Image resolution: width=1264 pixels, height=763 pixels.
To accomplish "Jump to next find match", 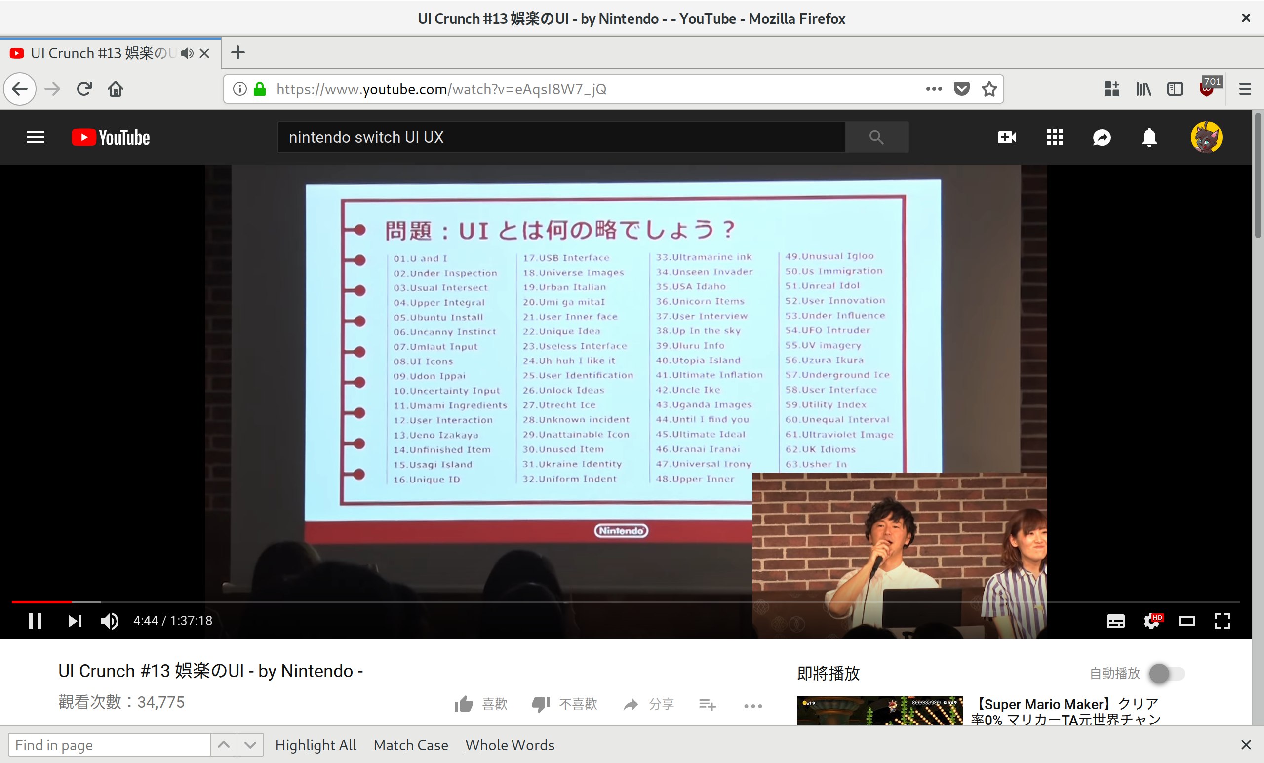I will 250,745.
